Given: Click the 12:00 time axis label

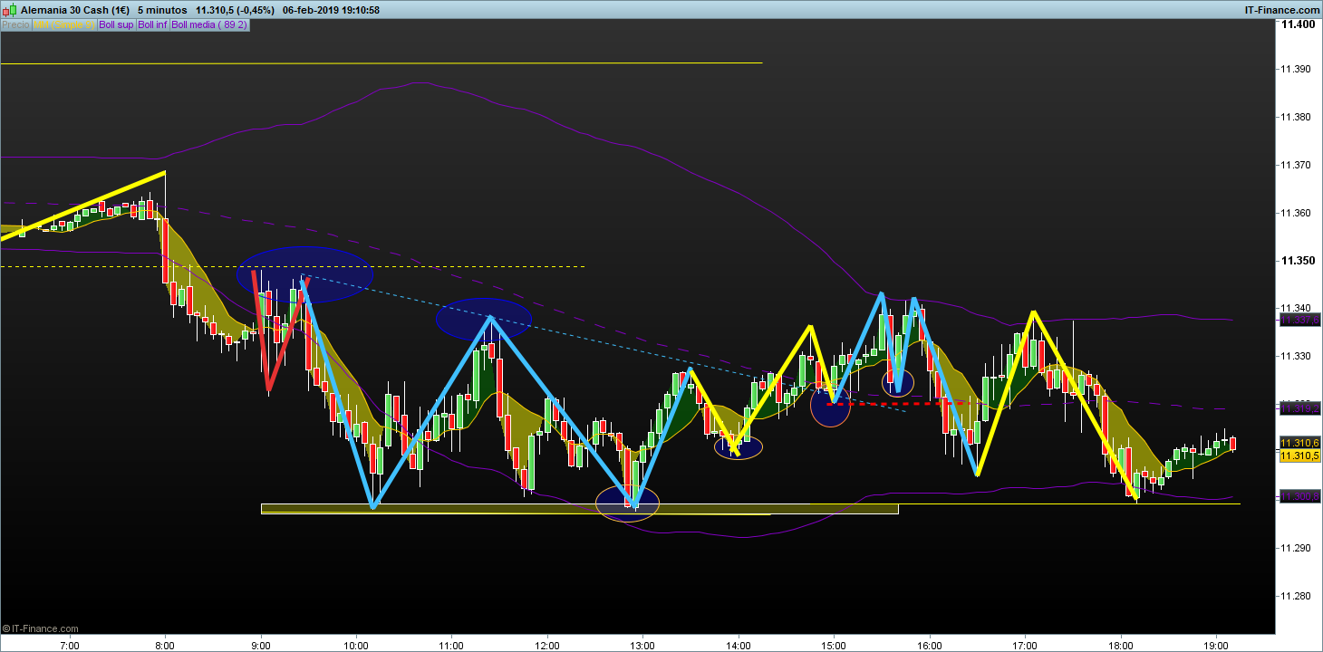Looking at the screenshot, I should [x=547, y=646].
